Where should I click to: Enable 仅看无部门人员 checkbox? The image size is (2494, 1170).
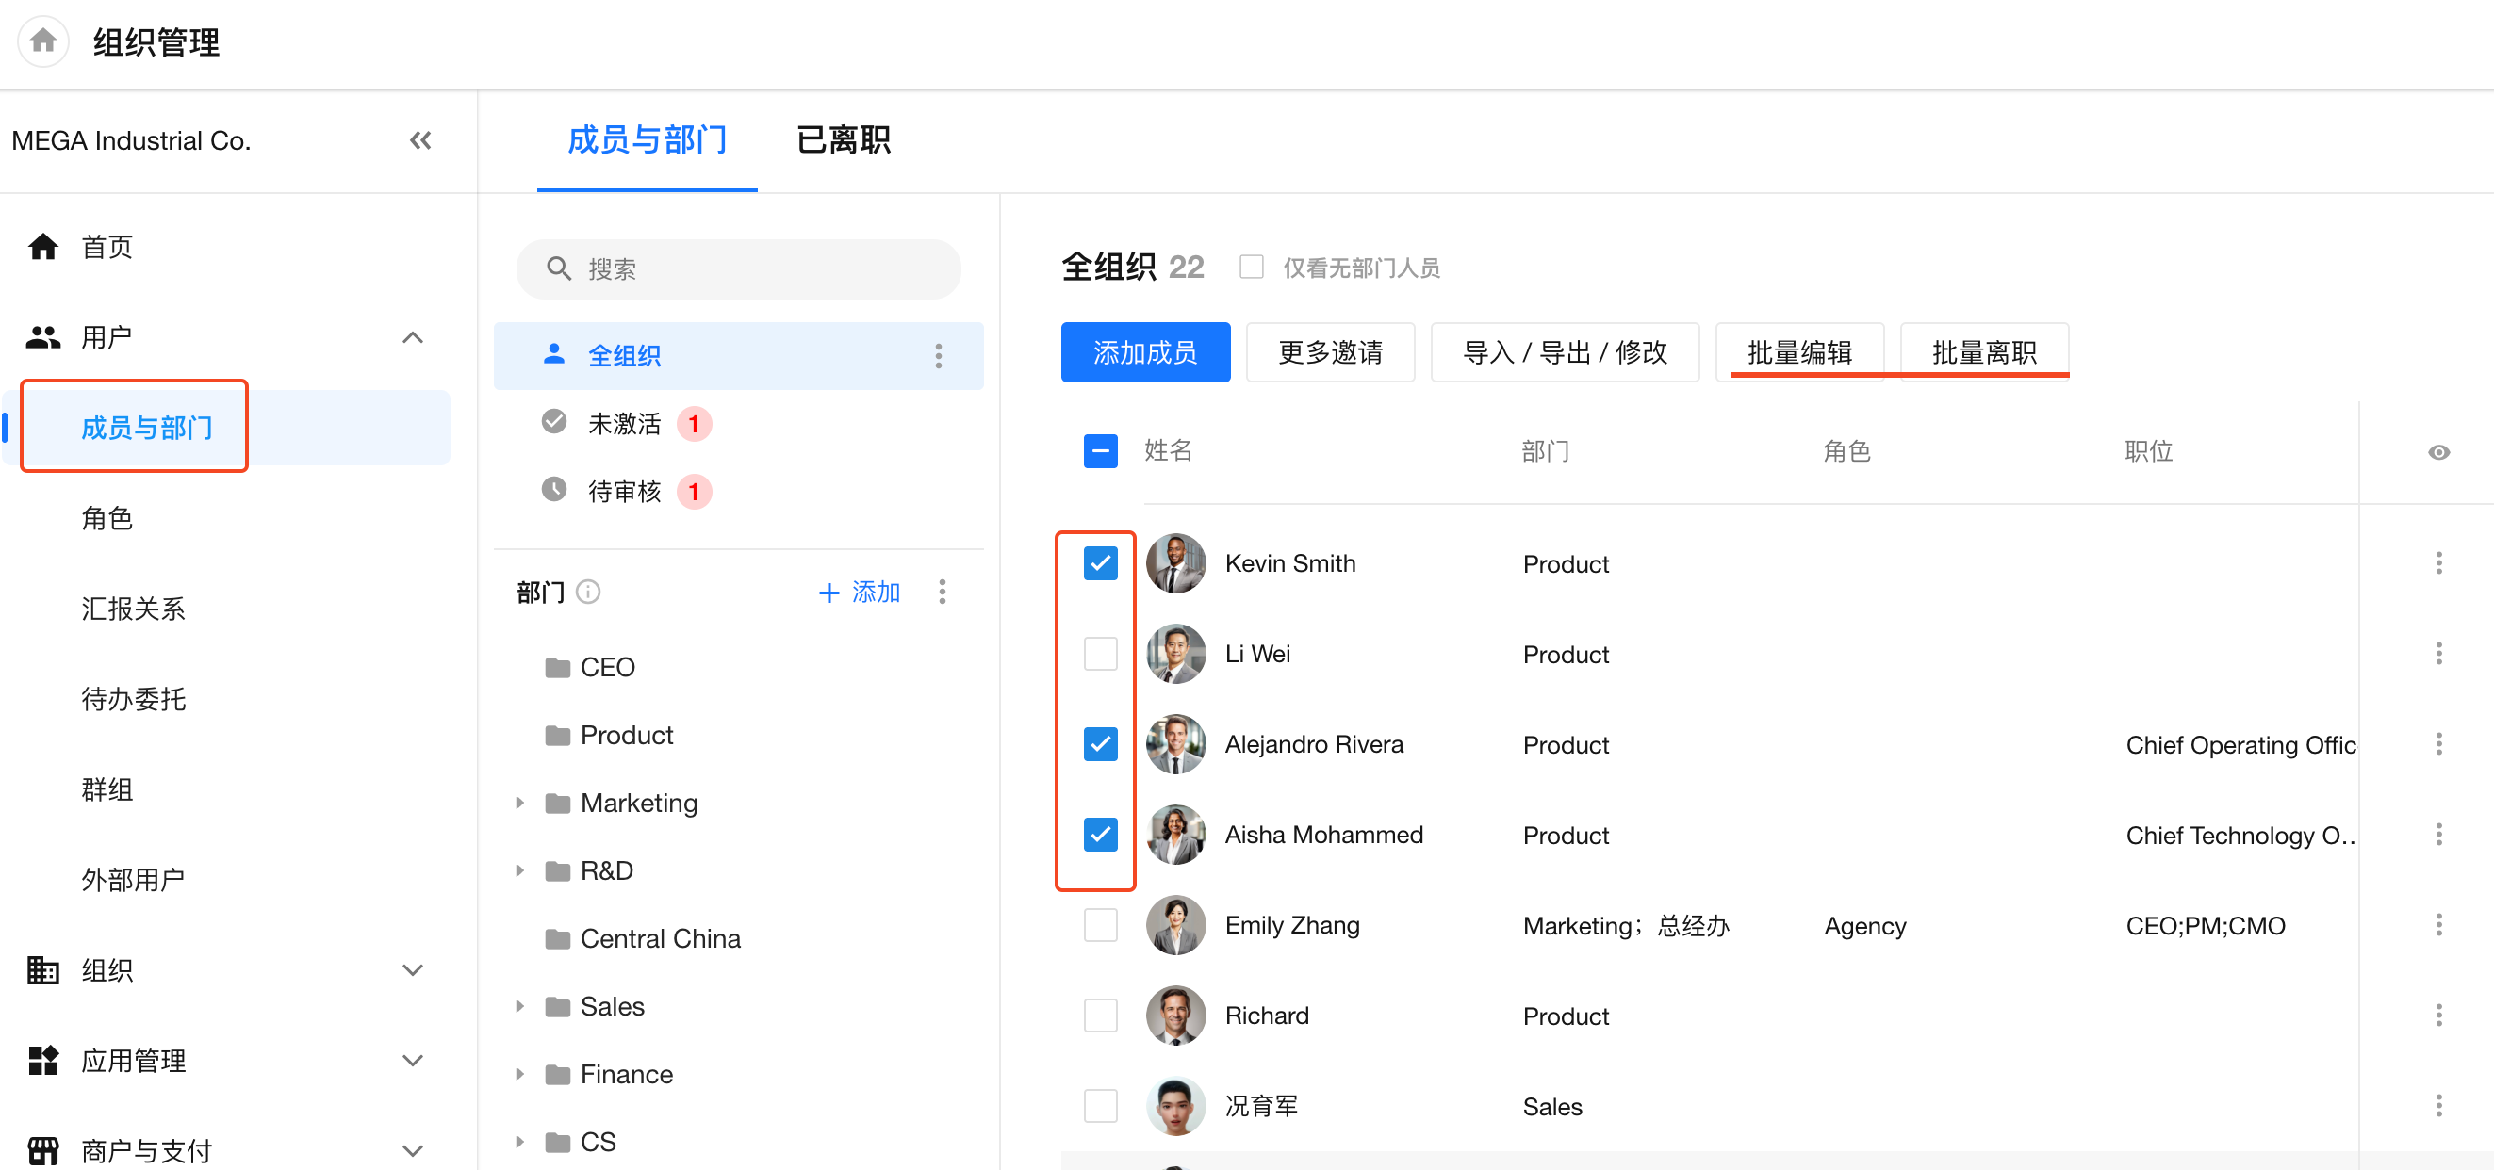[1251, 267]
